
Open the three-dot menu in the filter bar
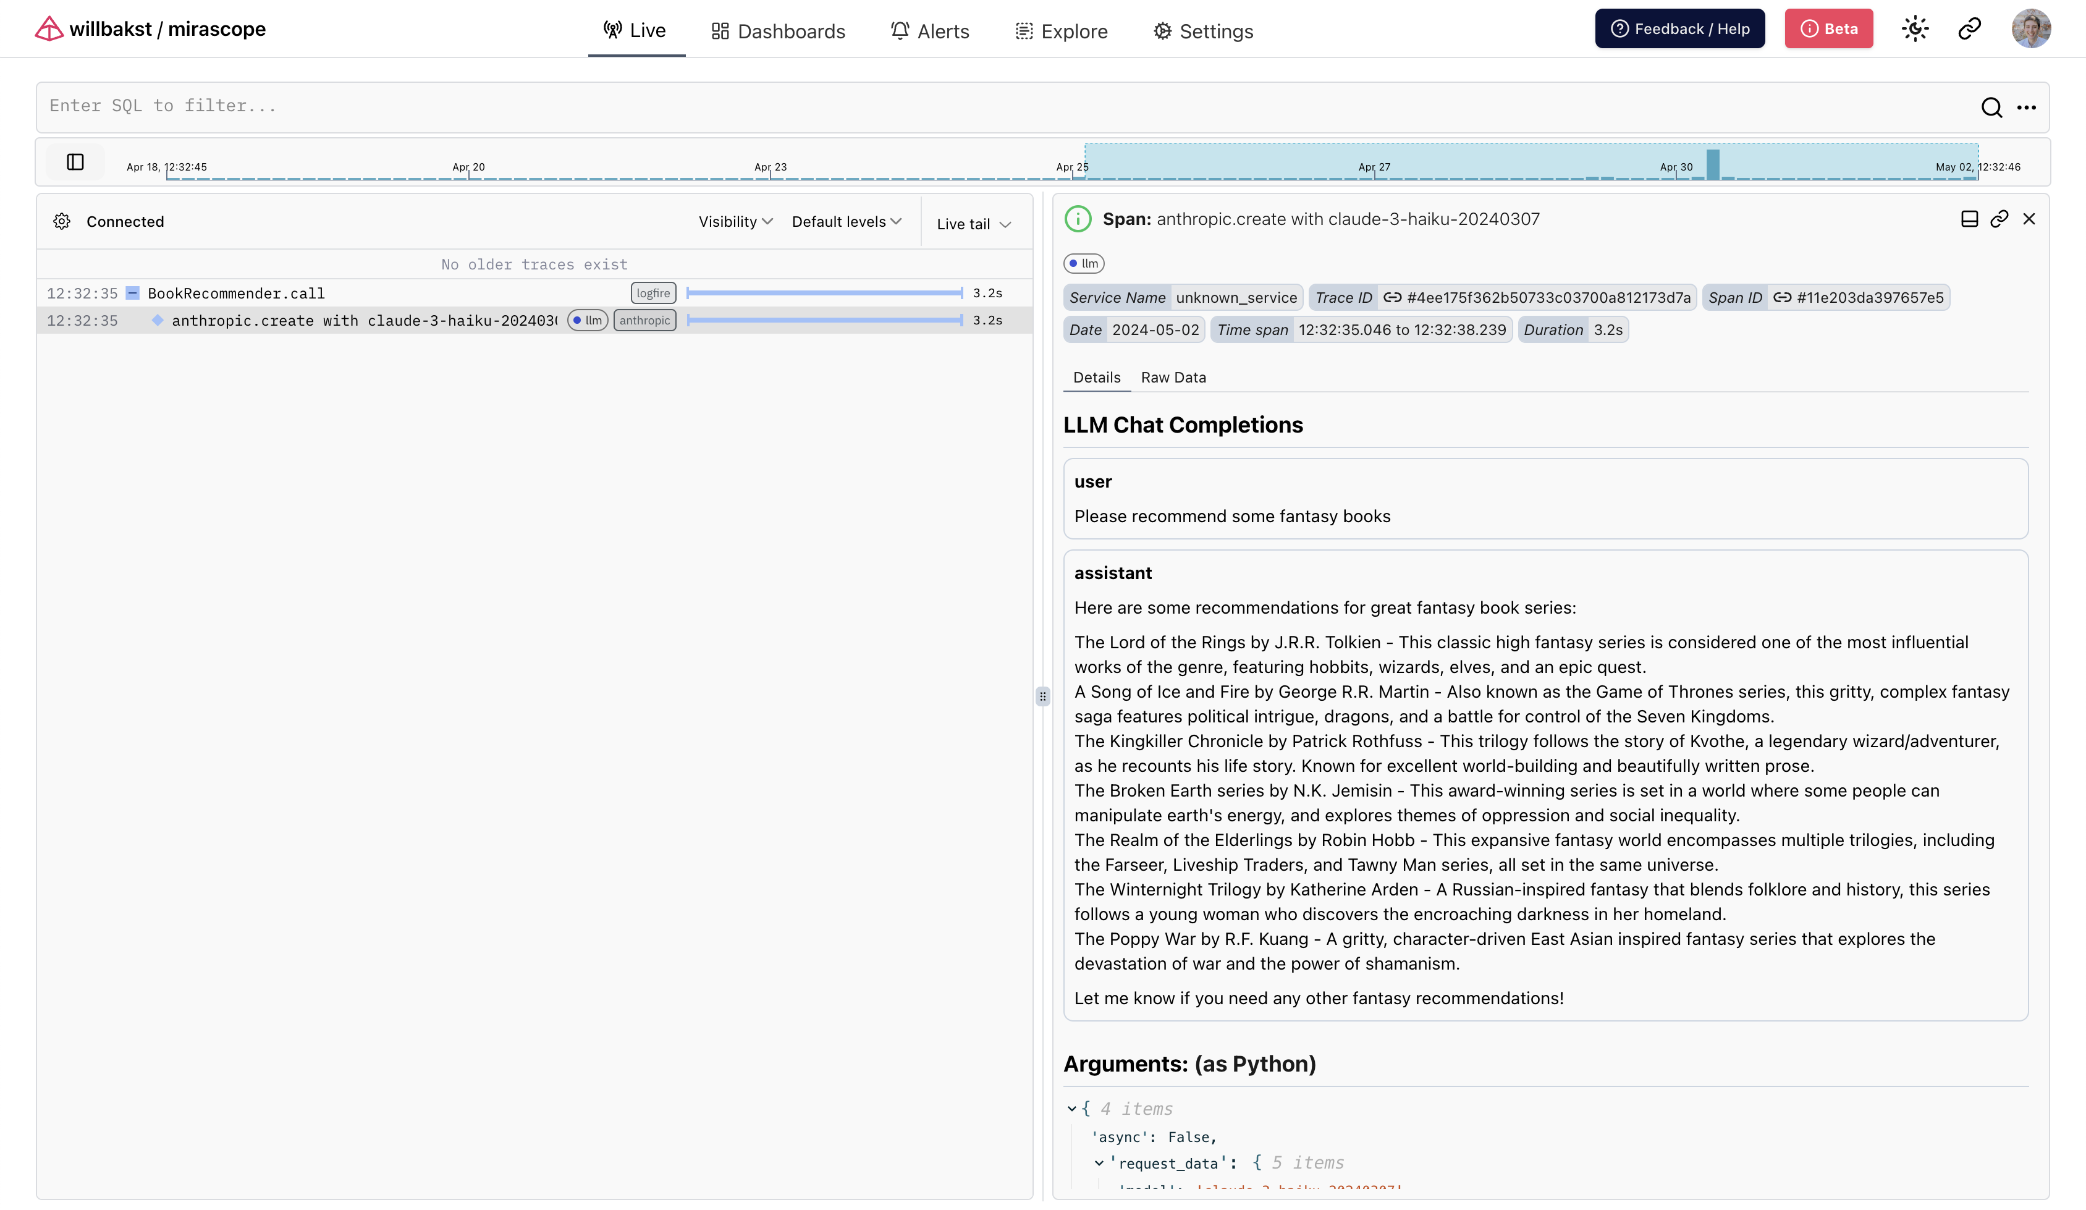coord(2027,108)
